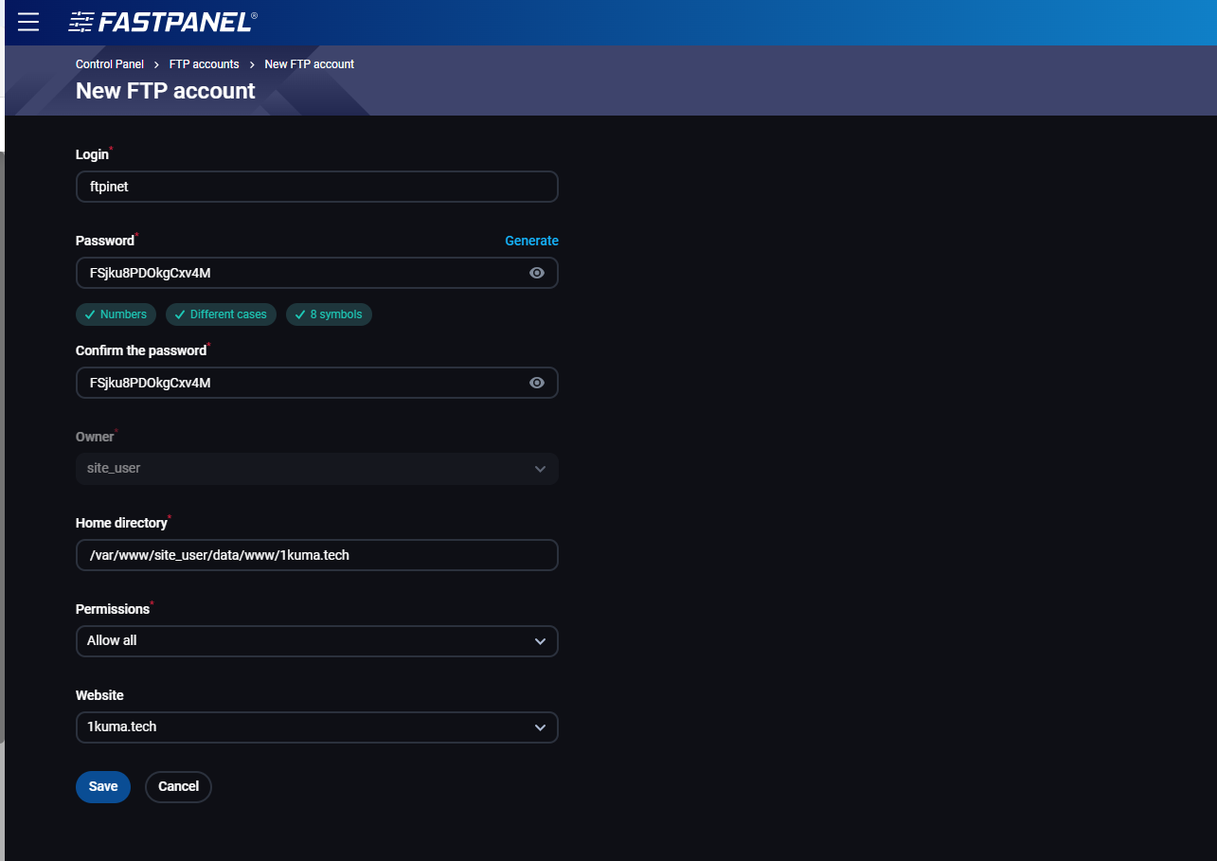The height and width of the screenshot is (861, 1217).
Task: Click the Home directory label
Action: 121,523
